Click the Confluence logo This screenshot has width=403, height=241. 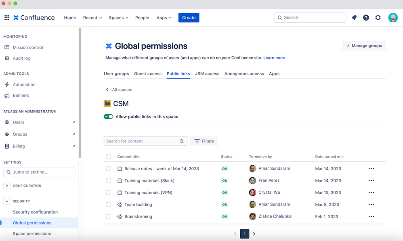coord(34,17)
